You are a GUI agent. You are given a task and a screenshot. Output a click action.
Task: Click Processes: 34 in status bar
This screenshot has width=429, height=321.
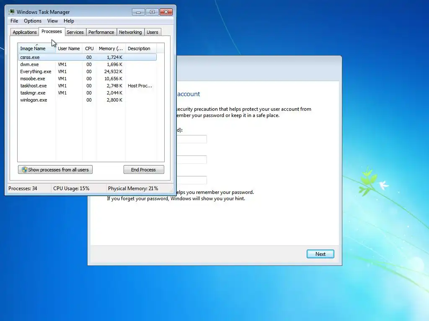click(x=23, y=189)
